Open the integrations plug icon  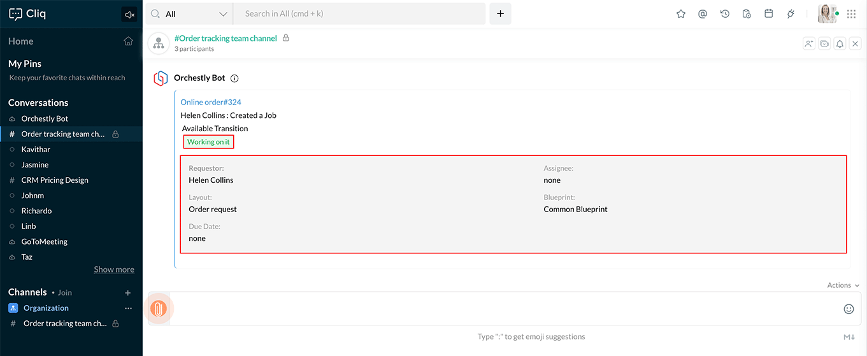tap(791, 14)
